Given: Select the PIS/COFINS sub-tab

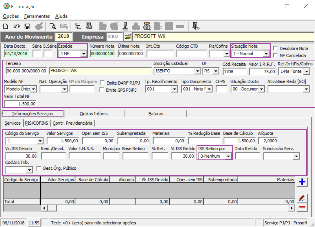Looking at the screenshot, I should click(x=37, y=123).
